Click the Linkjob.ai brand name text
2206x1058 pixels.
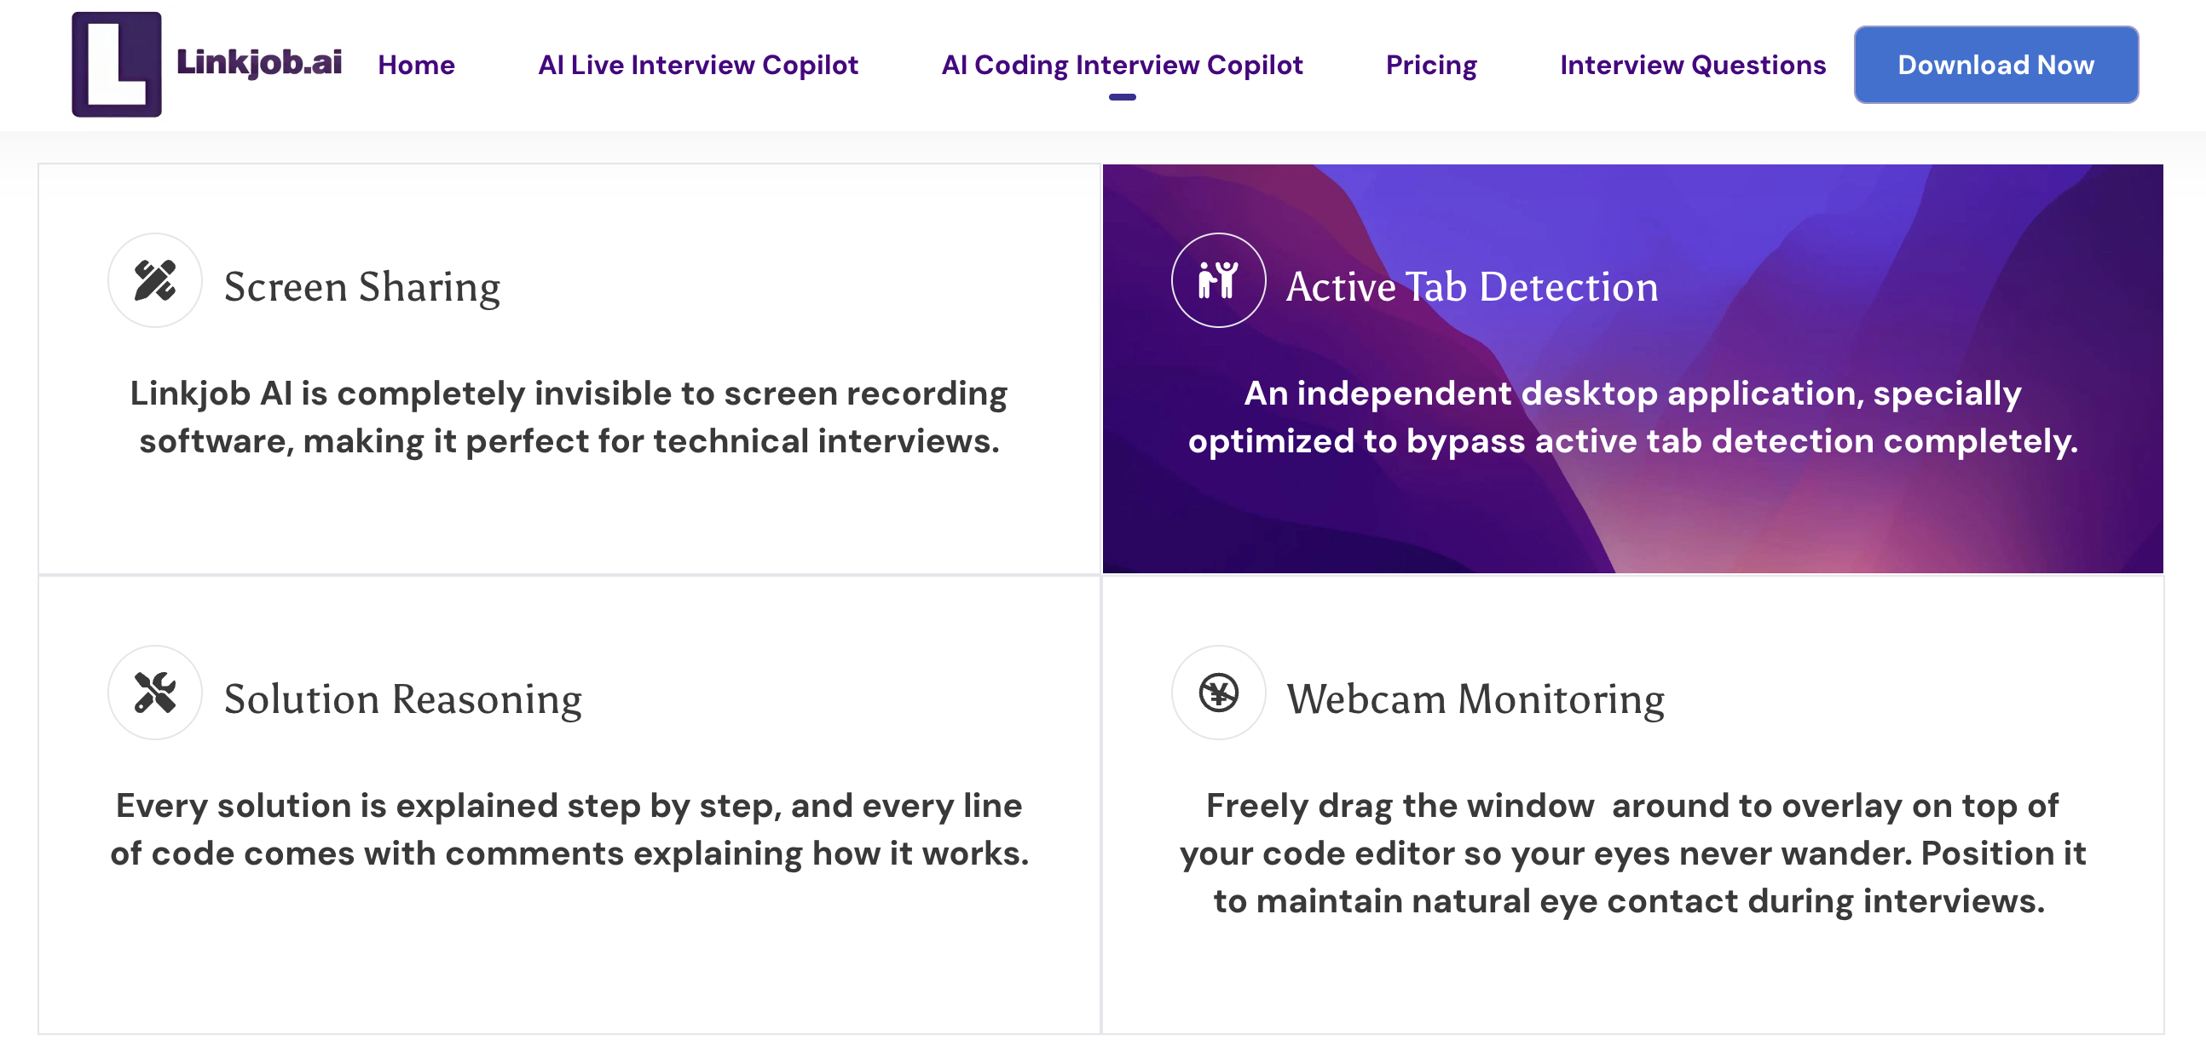(x=258, y=61)
